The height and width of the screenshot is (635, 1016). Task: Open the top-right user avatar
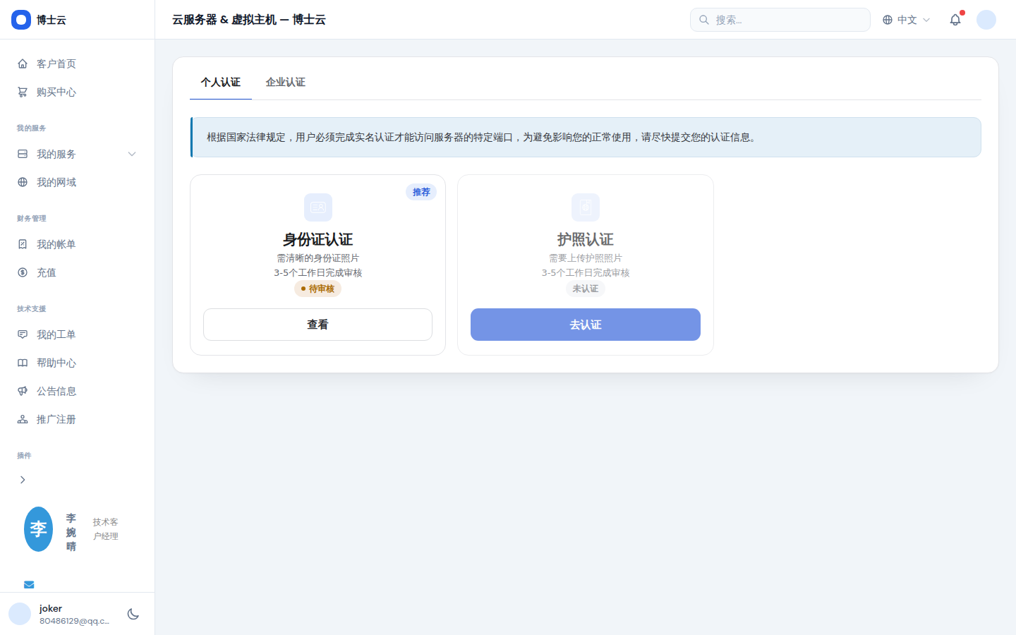tap(986, 20)
